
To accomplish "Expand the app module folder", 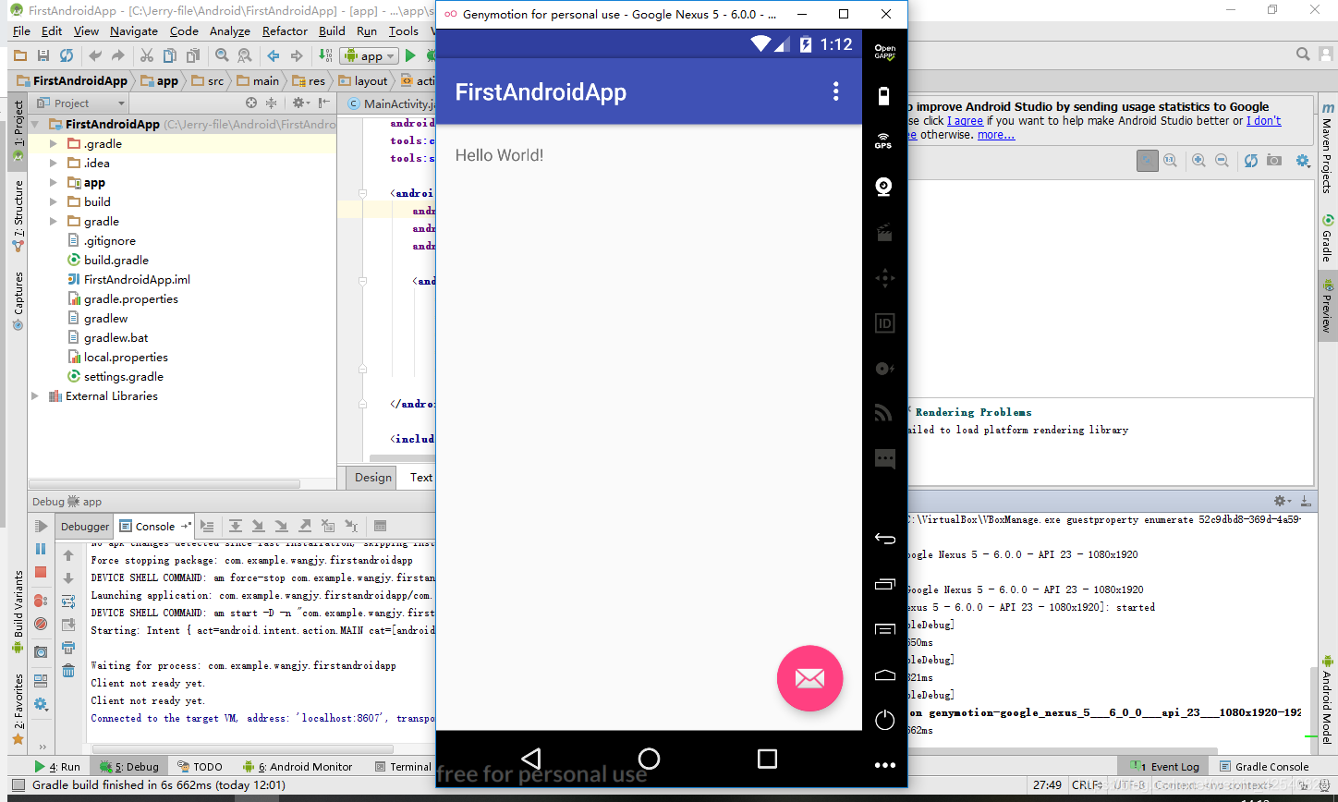I will tap(53, 183).
